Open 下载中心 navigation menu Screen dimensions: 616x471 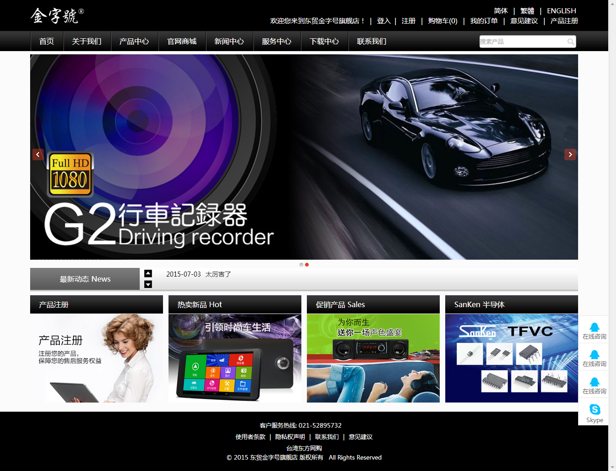click(x=324, y=42)
